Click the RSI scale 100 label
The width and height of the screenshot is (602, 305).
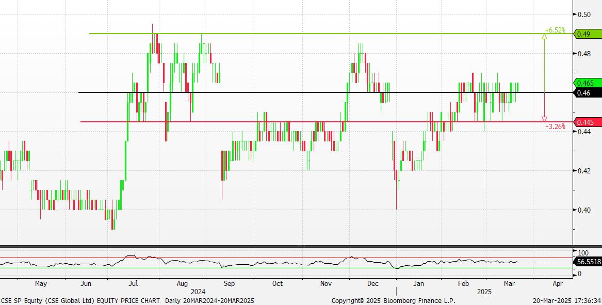point(583,253)
